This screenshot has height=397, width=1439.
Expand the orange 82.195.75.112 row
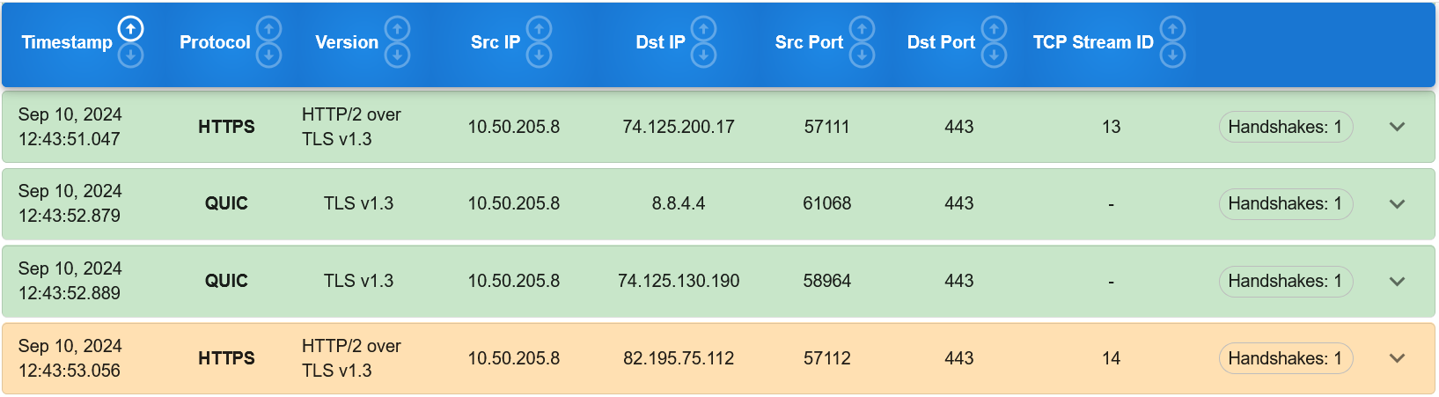[1397, 358]
